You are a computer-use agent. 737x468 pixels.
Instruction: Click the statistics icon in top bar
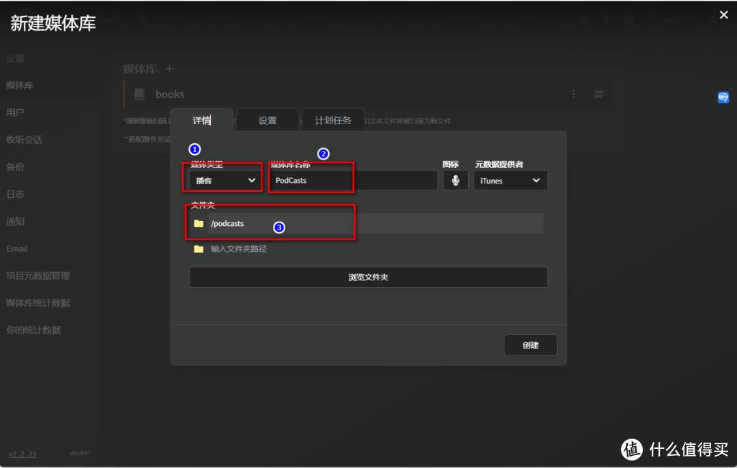(583, 19)
